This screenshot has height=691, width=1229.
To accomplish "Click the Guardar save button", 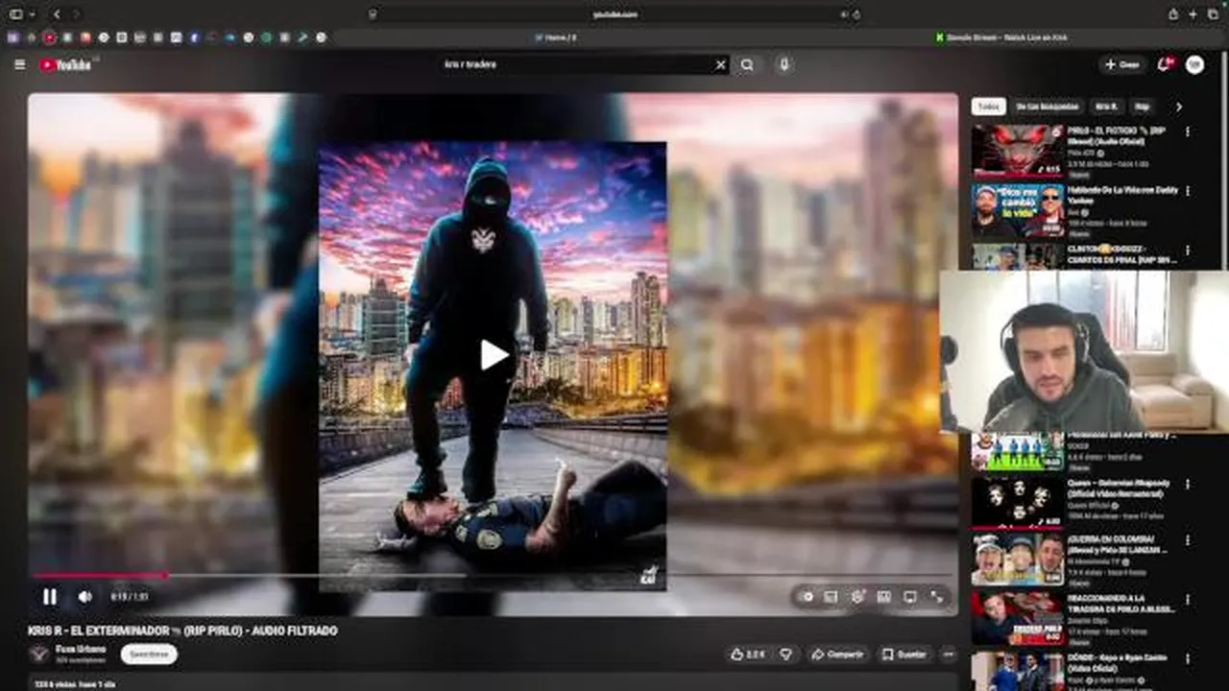I will (x=905, y=654).
